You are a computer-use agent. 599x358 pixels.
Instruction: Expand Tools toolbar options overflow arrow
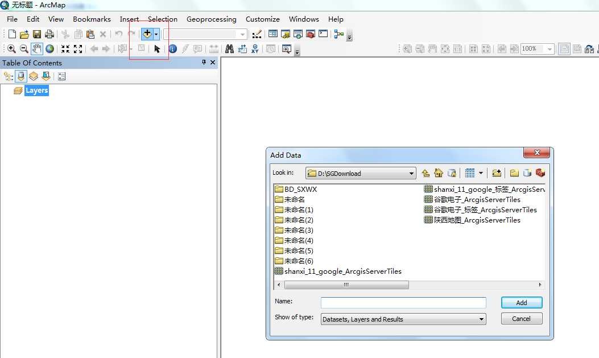point(297,52)
